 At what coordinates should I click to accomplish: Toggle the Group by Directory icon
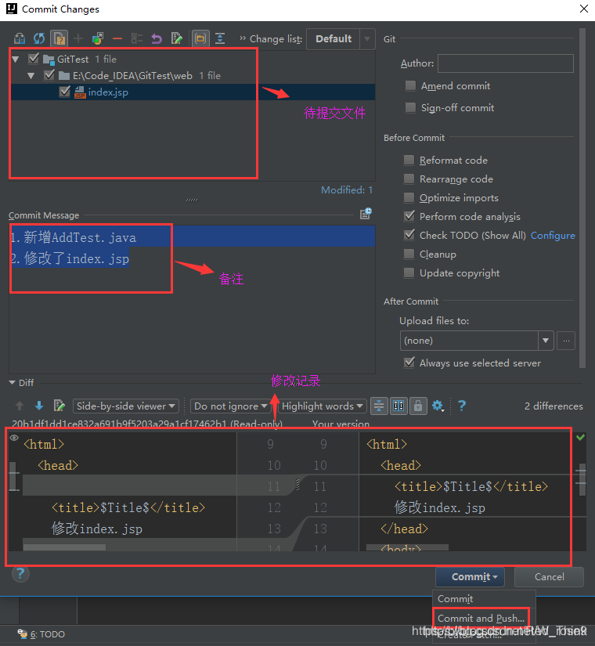click(200, 38)
